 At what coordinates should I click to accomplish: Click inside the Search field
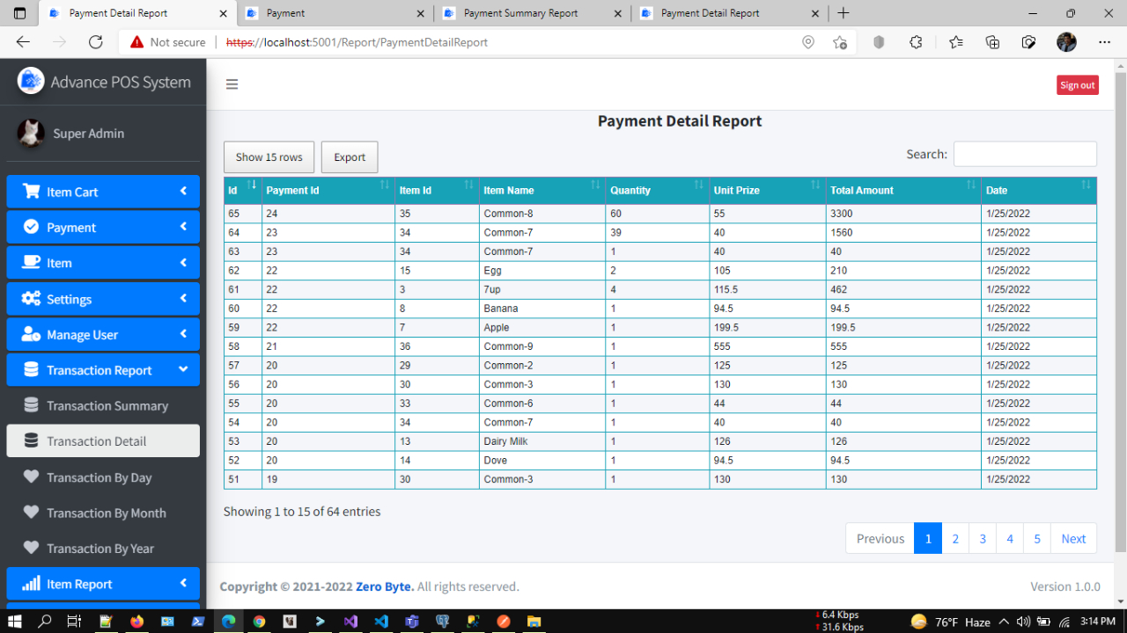[x=1024, y=154]
